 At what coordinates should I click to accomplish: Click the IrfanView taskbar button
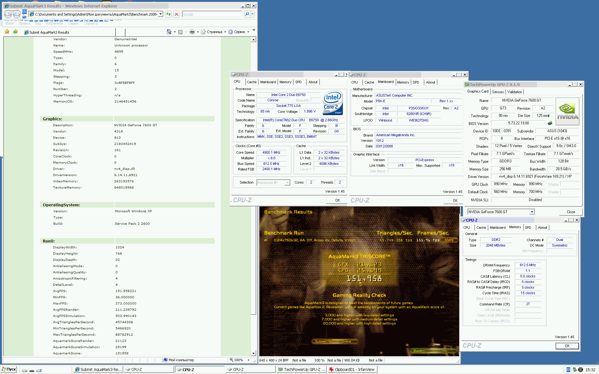pos(352,370)
